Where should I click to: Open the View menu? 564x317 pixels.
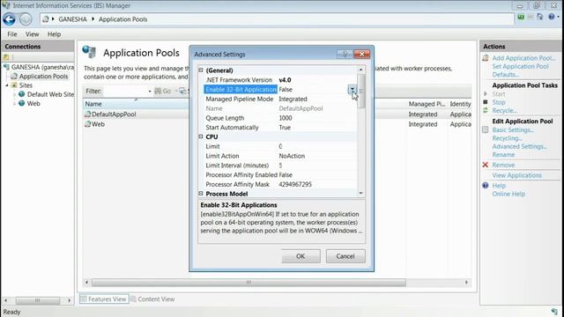pyautogui.click(x=32, y=34)
